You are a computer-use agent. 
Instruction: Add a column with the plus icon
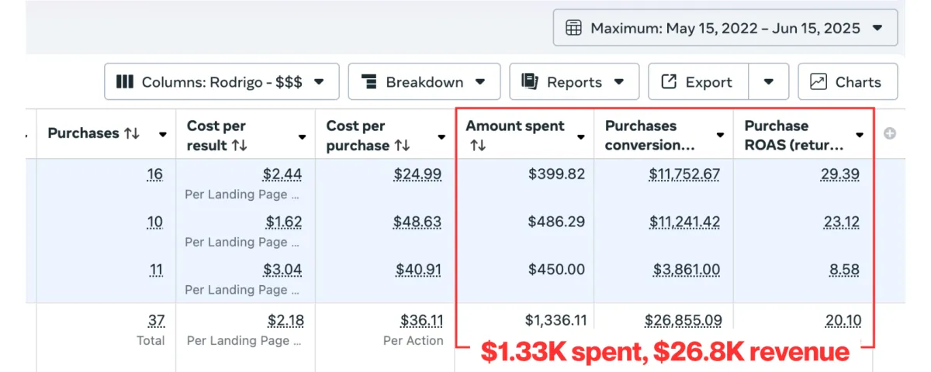click(890, 133)
